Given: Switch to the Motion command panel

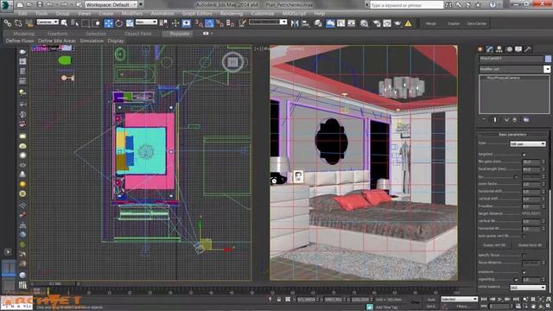Looking at the screenshot, I should click(509, 49).
